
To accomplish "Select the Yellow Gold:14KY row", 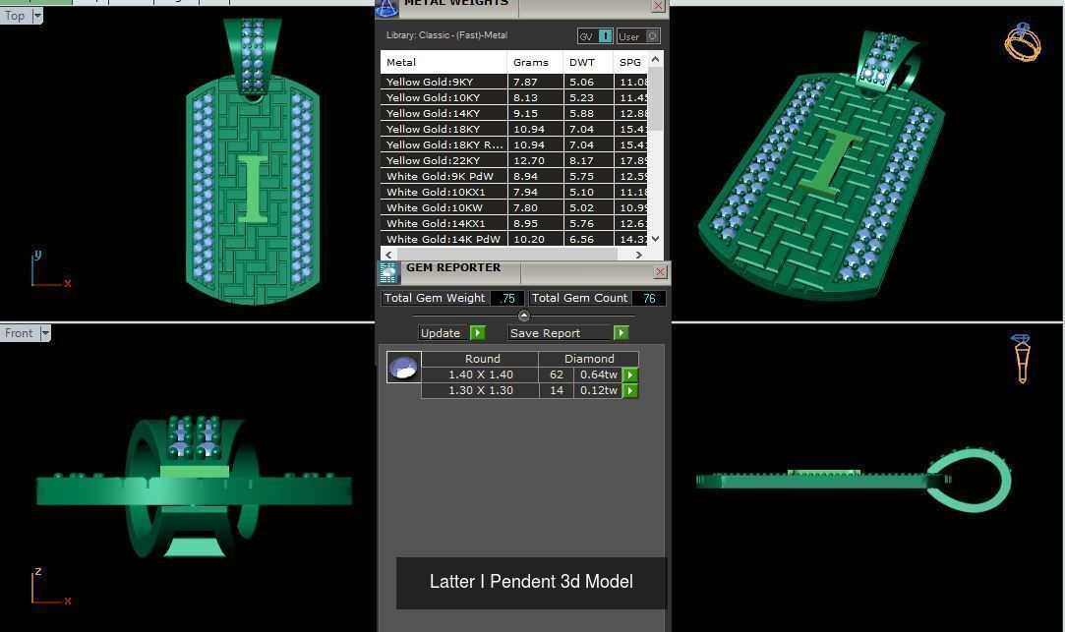I will 514,113.
